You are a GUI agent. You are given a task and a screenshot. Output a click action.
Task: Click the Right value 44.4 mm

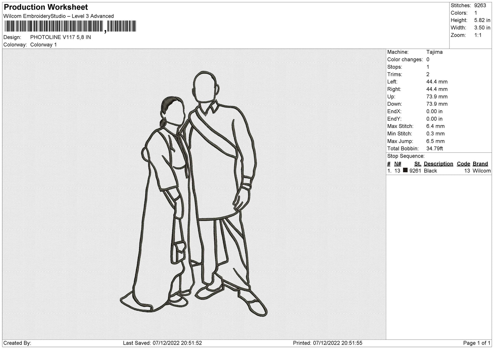click(x=437, y=89)
